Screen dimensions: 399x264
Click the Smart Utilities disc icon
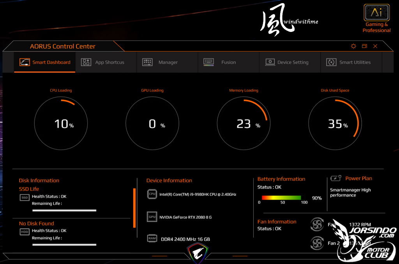(x=331, y=62)
